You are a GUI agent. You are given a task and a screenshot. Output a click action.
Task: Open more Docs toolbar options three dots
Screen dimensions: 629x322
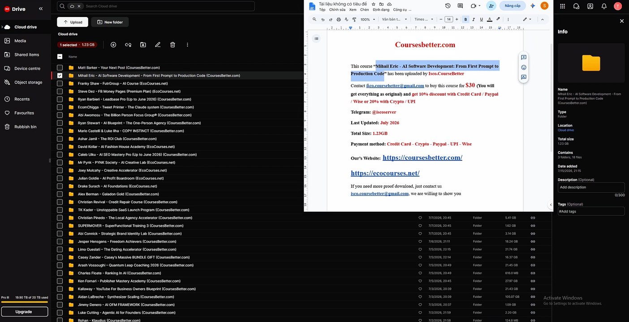pyautogui.click(x=508, y=19)
